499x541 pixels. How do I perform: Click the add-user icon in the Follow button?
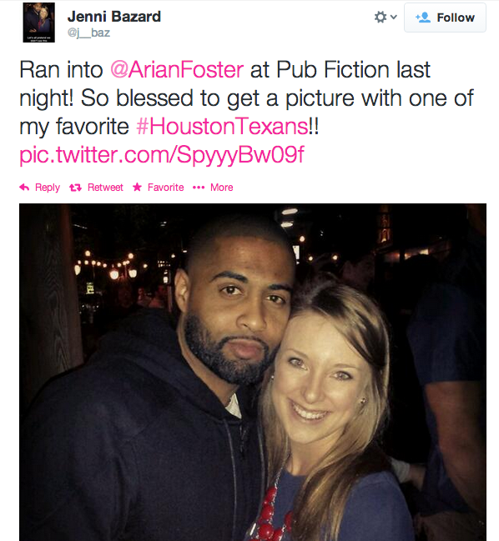pos(423,18)
